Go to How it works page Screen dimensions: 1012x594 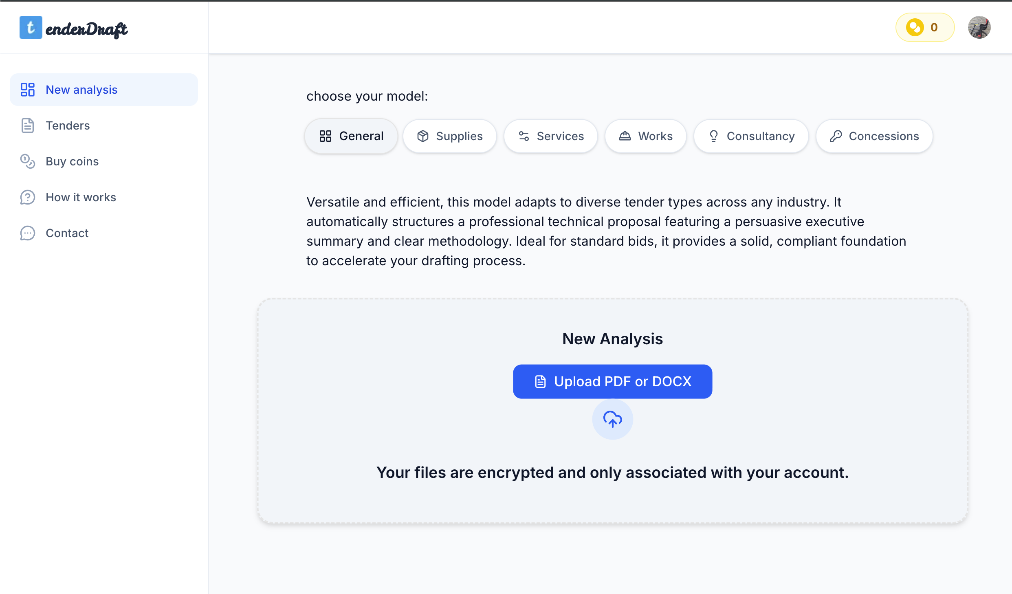(x=81, y=197)
